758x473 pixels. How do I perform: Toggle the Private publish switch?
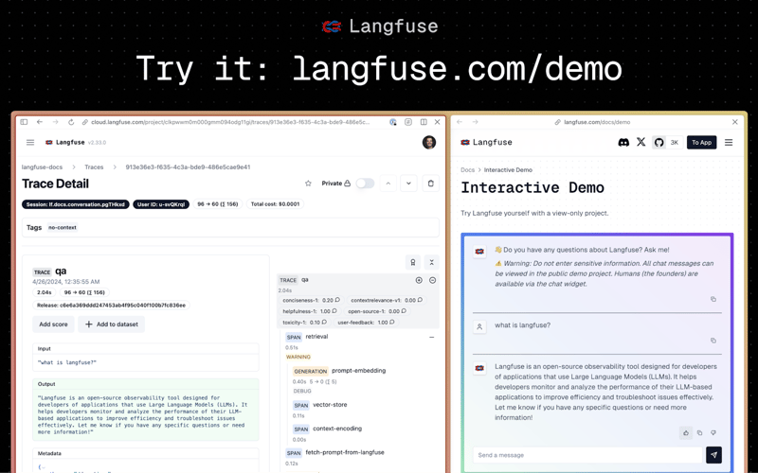click(x=365, y=184)
